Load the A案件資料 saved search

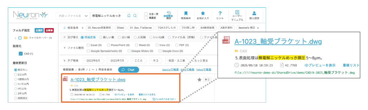(x=227, y=28)
